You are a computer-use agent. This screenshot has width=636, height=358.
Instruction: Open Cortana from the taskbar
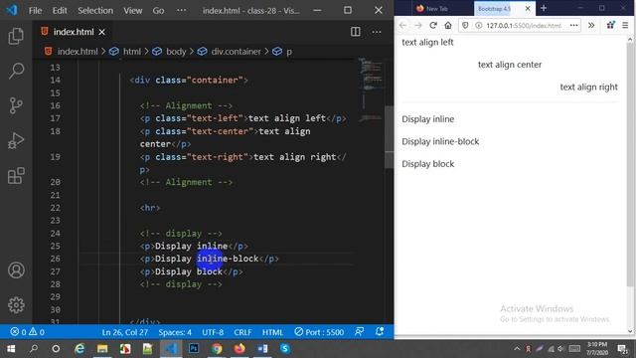[56, 349]
